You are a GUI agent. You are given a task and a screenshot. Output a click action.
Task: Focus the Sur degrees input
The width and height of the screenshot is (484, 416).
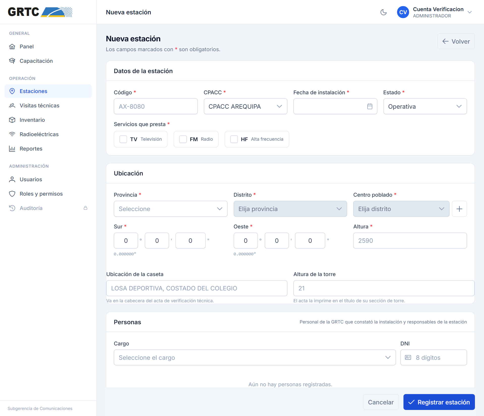(126, 241)
